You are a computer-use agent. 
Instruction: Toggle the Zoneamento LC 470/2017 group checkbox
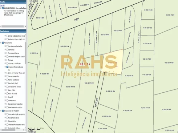pos(3,111)
